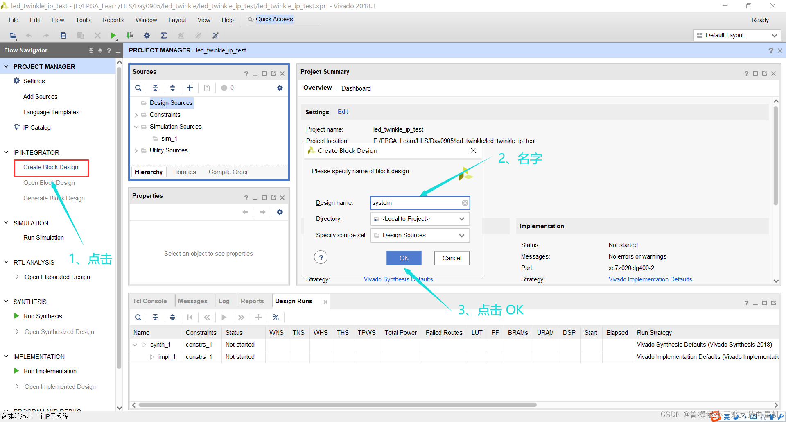Close the Design Runs tab

pos(325,302)
